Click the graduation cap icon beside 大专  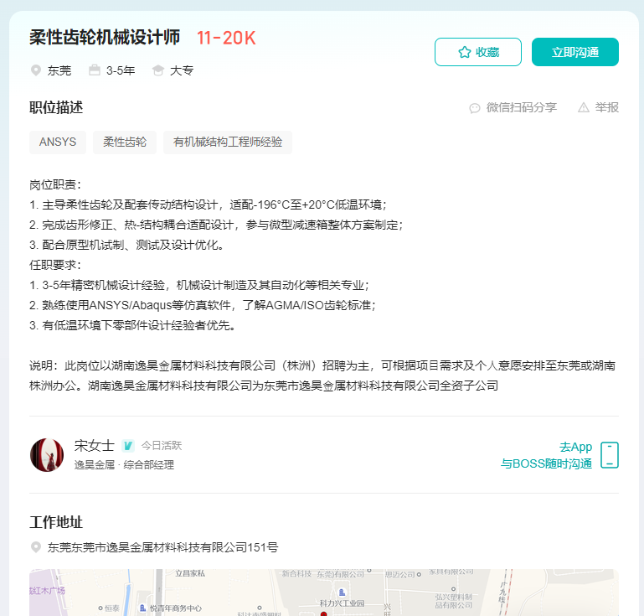[157, 70]
